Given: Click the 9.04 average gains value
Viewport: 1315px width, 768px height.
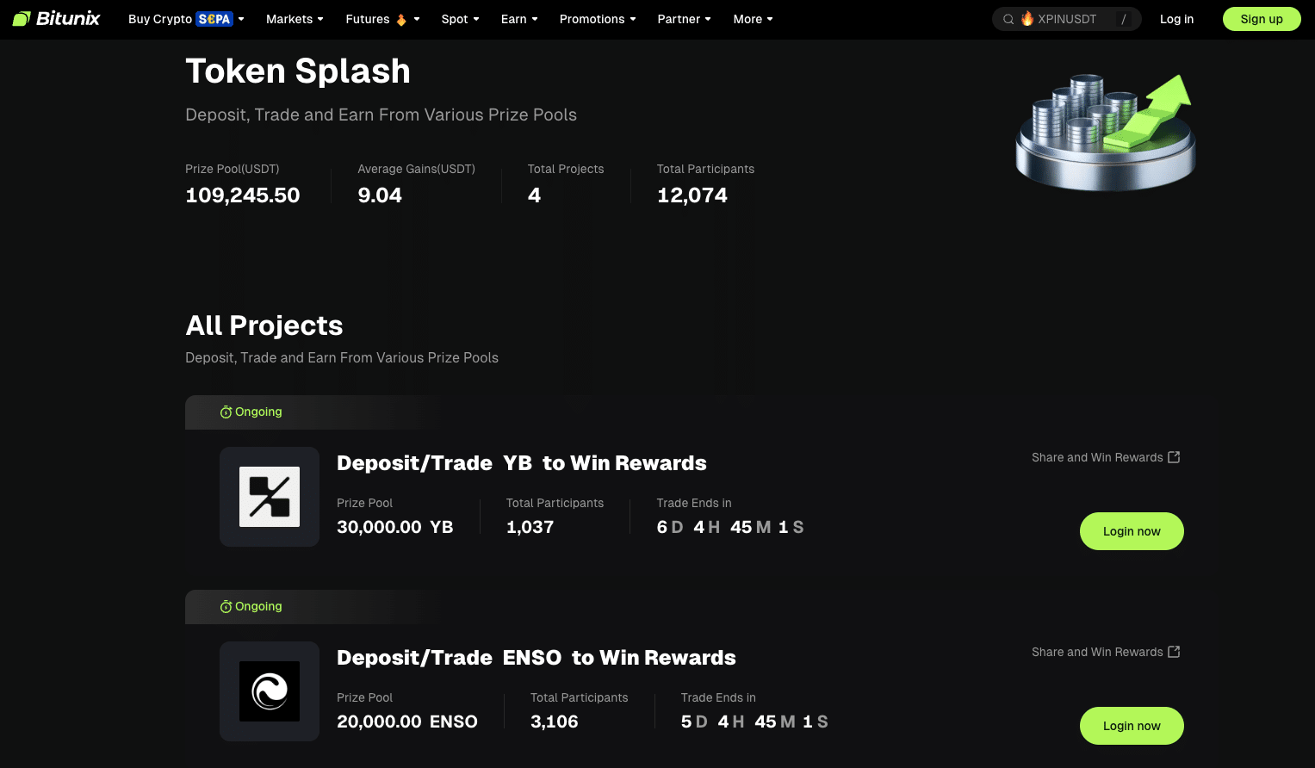Looking at the screenshot, I should click(380, 195).
